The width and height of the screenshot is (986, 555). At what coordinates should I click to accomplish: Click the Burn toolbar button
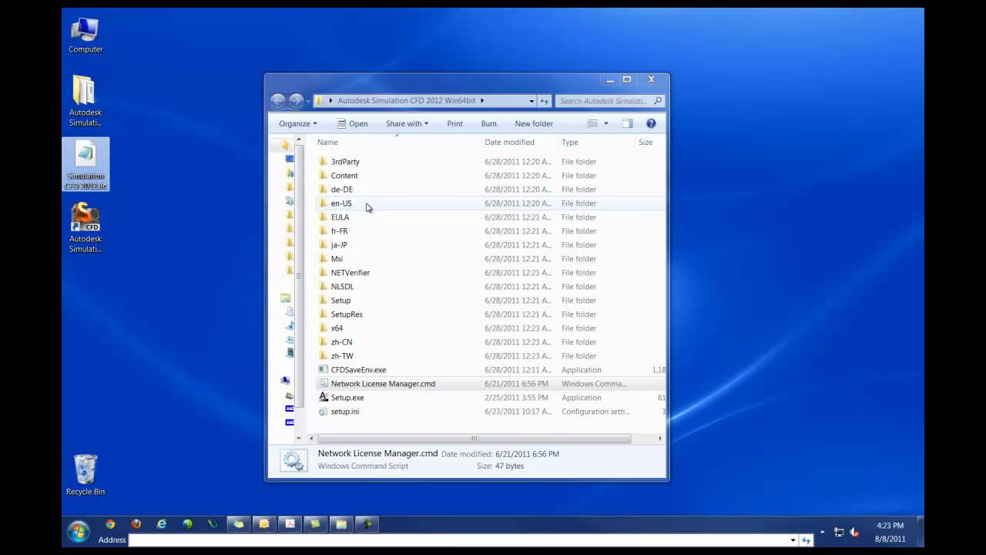(x=488, y=123)
